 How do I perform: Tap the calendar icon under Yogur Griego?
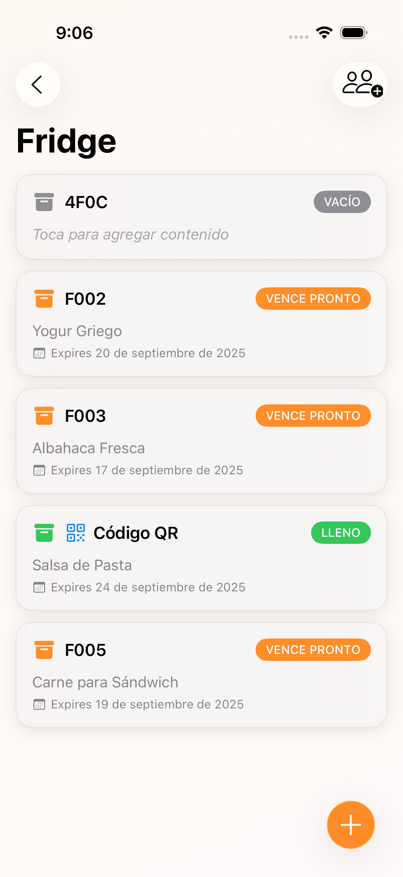coord(39,354)
